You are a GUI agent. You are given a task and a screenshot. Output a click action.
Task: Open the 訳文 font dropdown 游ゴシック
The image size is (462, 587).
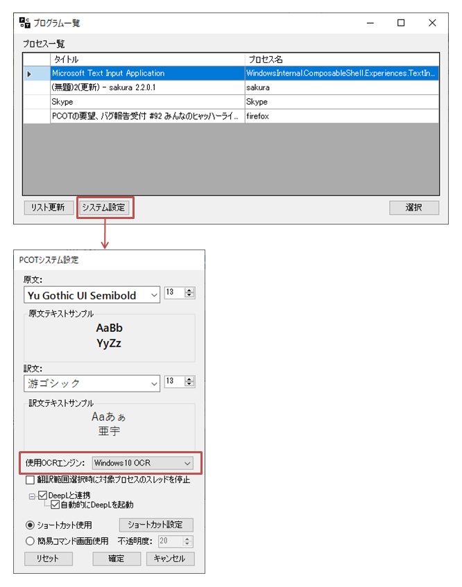92,384
